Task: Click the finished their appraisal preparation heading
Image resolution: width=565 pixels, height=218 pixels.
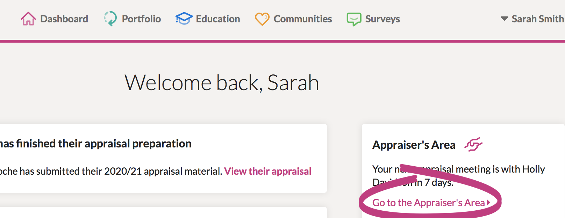Action: pyautogui.click(x=95, y=144)
